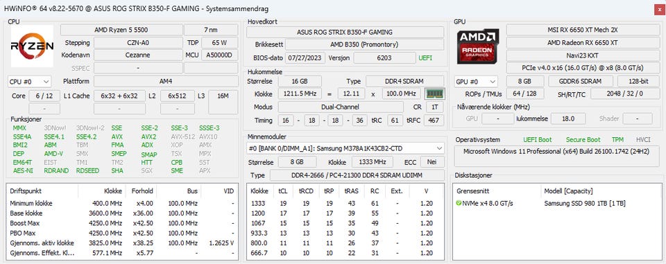Click the BIOS version 6203 field

(384, 58)
